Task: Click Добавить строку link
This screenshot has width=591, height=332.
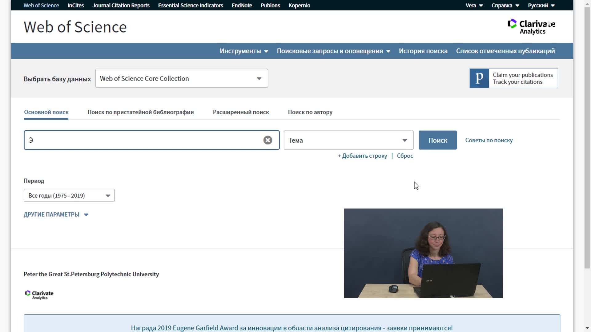Action: pyautogui.click(x=362, y=156)
